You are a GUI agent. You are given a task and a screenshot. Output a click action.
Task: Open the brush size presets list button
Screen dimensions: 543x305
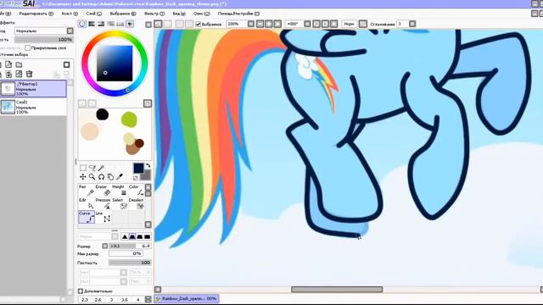coord(148,299)
